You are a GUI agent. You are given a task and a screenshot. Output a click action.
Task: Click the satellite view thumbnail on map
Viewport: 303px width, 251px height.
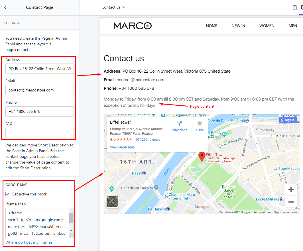112,201
